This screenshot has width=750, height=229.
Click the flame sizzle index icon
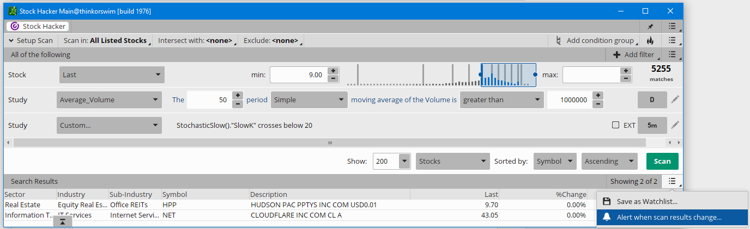pos(650,40)
